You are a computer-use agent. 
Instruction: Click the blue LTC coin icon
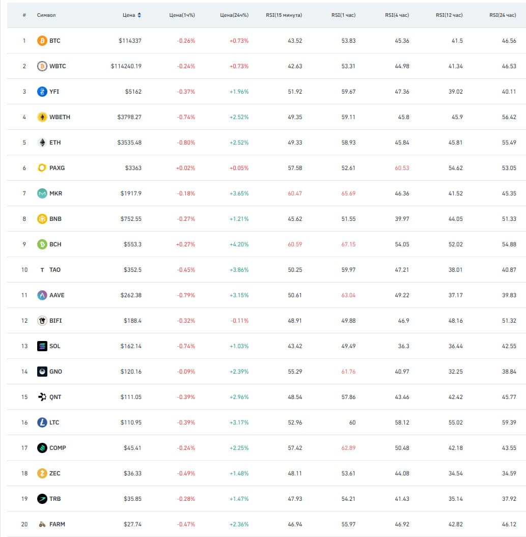pyautogui.click(x=42, y=422)
